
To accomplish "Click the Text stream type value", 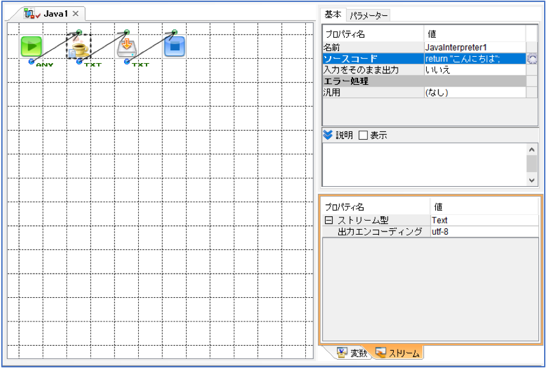I will point(484,220).
